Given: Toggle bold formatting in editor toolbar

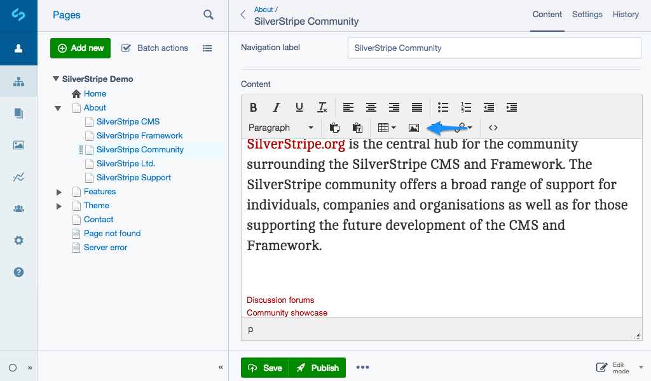Looking at the screenshot, I should click(253, 107).
